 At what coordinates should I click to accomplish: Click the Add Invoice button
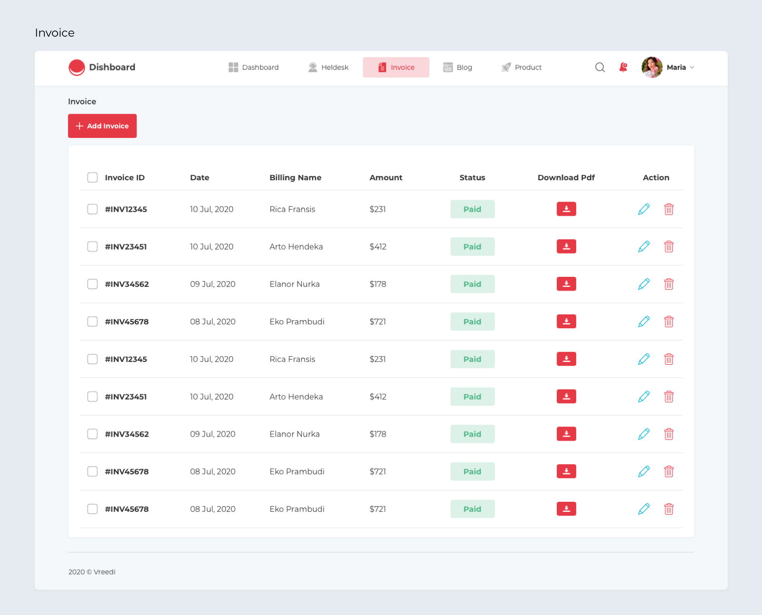(x=102, y=126)
